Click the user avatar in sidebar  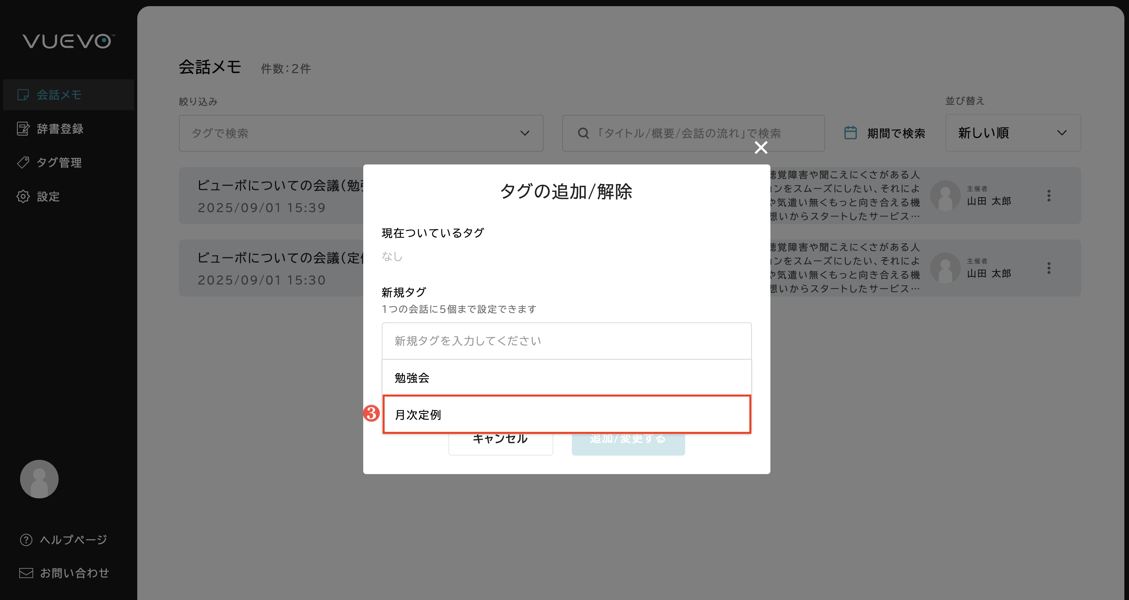coord(39,479)
